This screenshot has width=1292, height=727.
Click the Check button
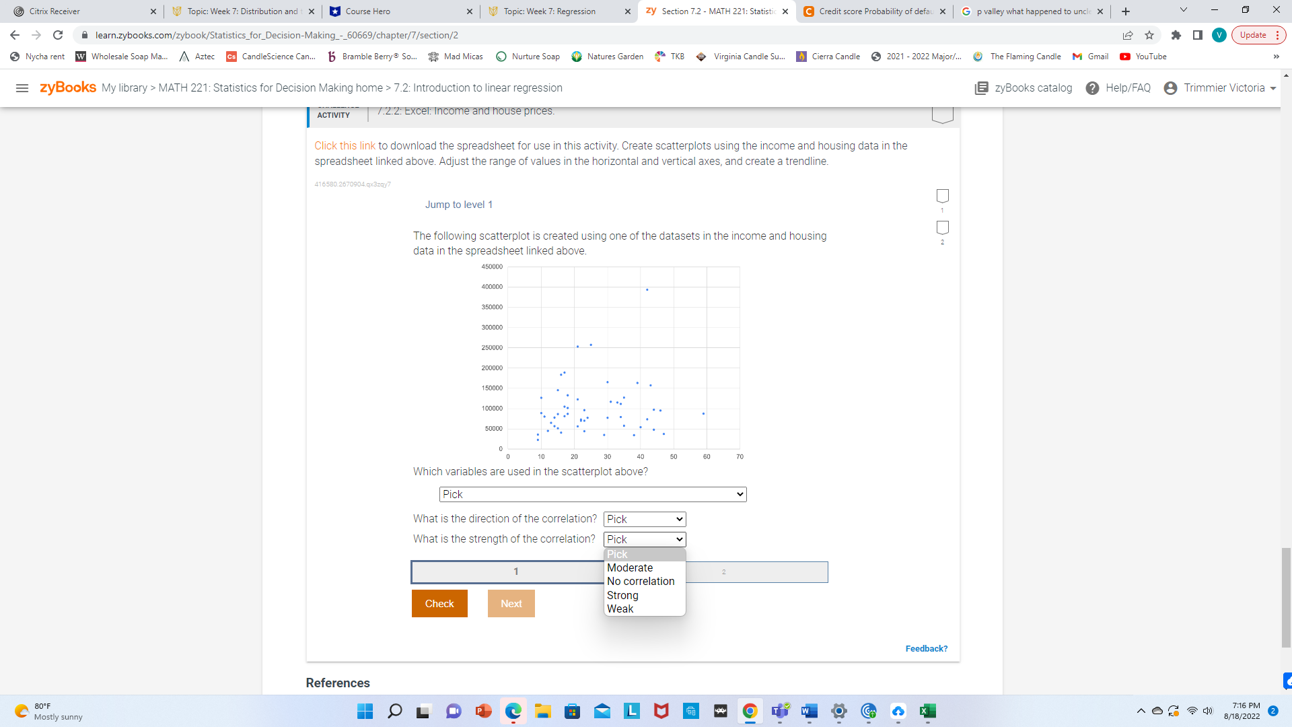point(439,603)
